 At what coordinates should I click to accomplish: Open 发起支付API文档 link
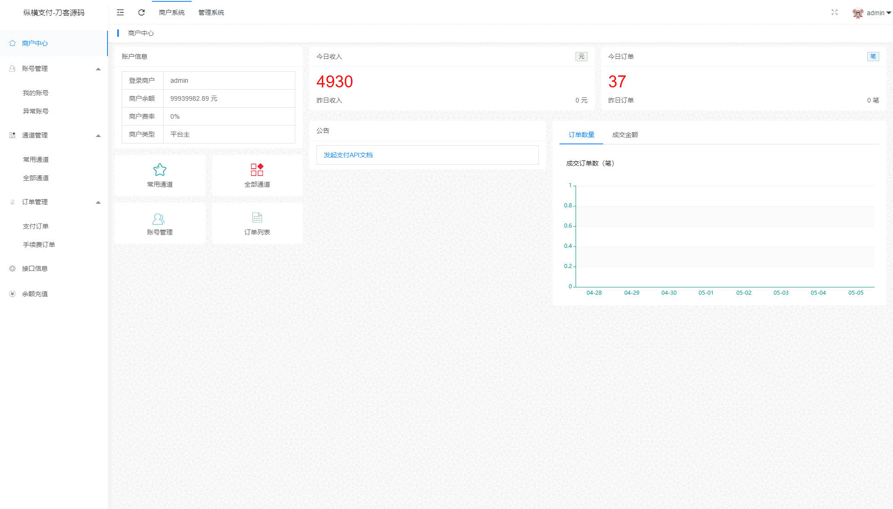pyautogui.click(x=348, y=155)
